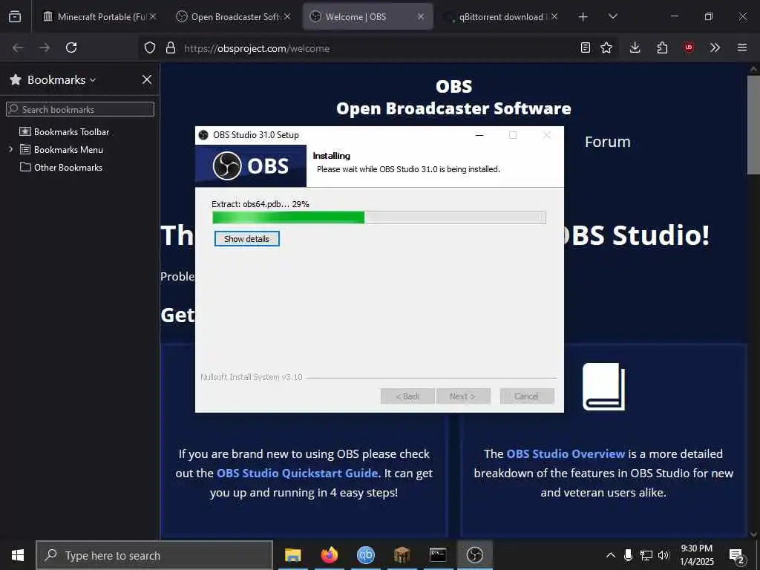
Task: Open the Firefox View icon
Action: coord(15,16)
